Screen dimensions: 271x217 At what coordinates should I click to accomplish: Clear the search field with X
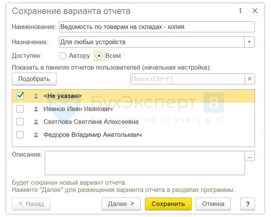250,79
